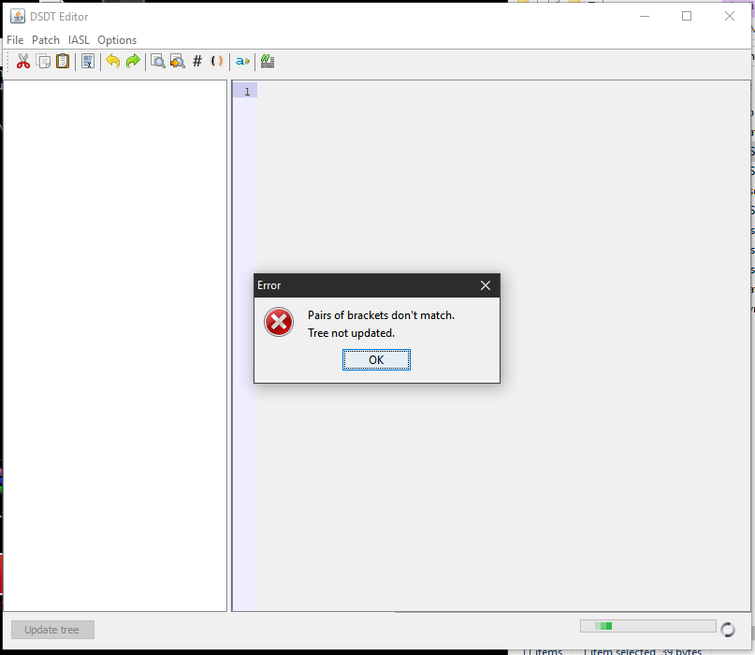This screenshot has height=655, width=755.
Task: Click the green progress bar
Action: tap(647, 626)
